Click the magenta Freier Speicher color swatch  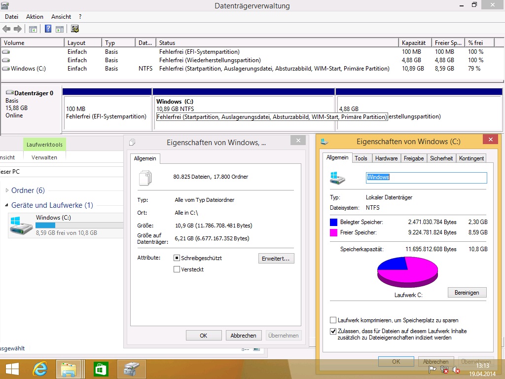point(334,232)
